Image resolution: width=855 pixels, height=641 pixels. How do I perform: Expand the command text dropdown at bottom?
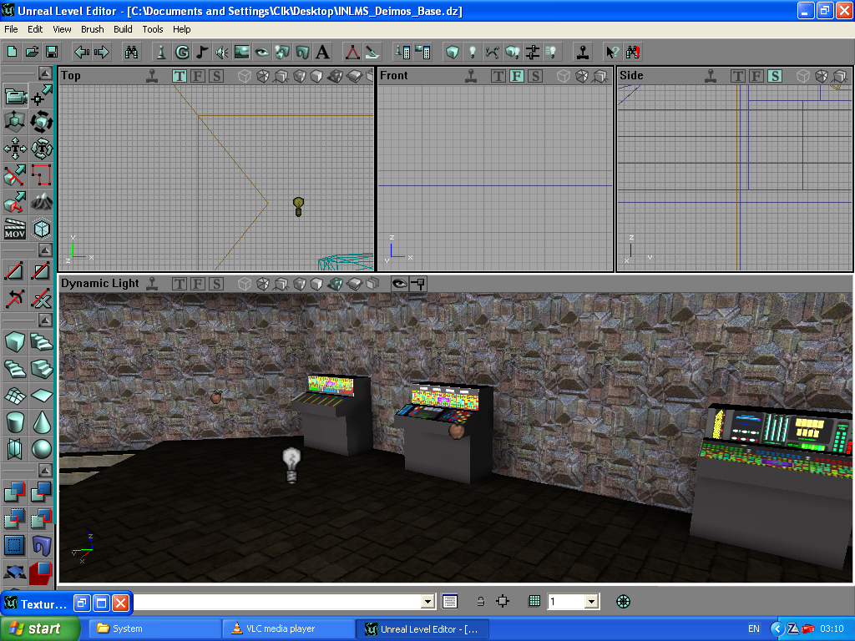click(x=428, y=602)
